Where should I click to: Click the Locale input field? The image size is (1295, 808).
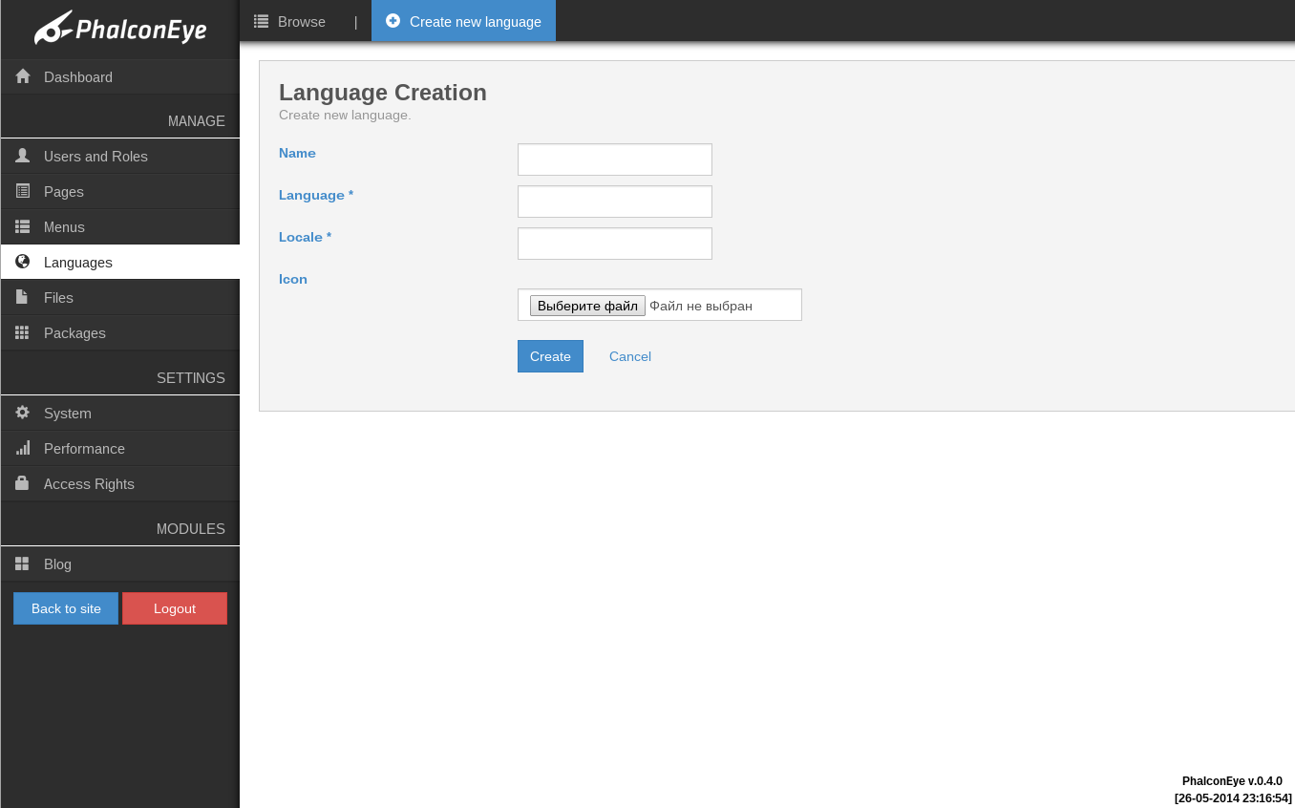[615, 244]
